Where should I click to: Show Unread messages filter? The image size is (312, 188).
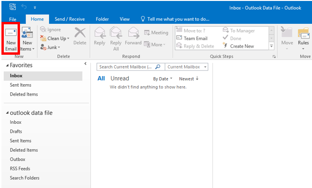[120, 79]
